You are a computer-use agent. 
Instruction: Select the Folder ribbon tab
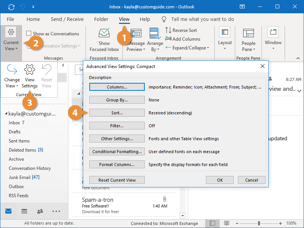(x=101, y=19)
